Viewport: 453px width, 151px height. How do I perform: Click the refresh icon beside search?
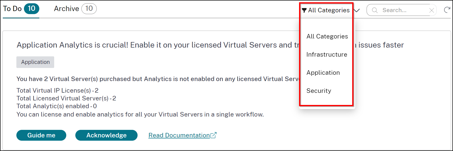(x=447, y=10)
